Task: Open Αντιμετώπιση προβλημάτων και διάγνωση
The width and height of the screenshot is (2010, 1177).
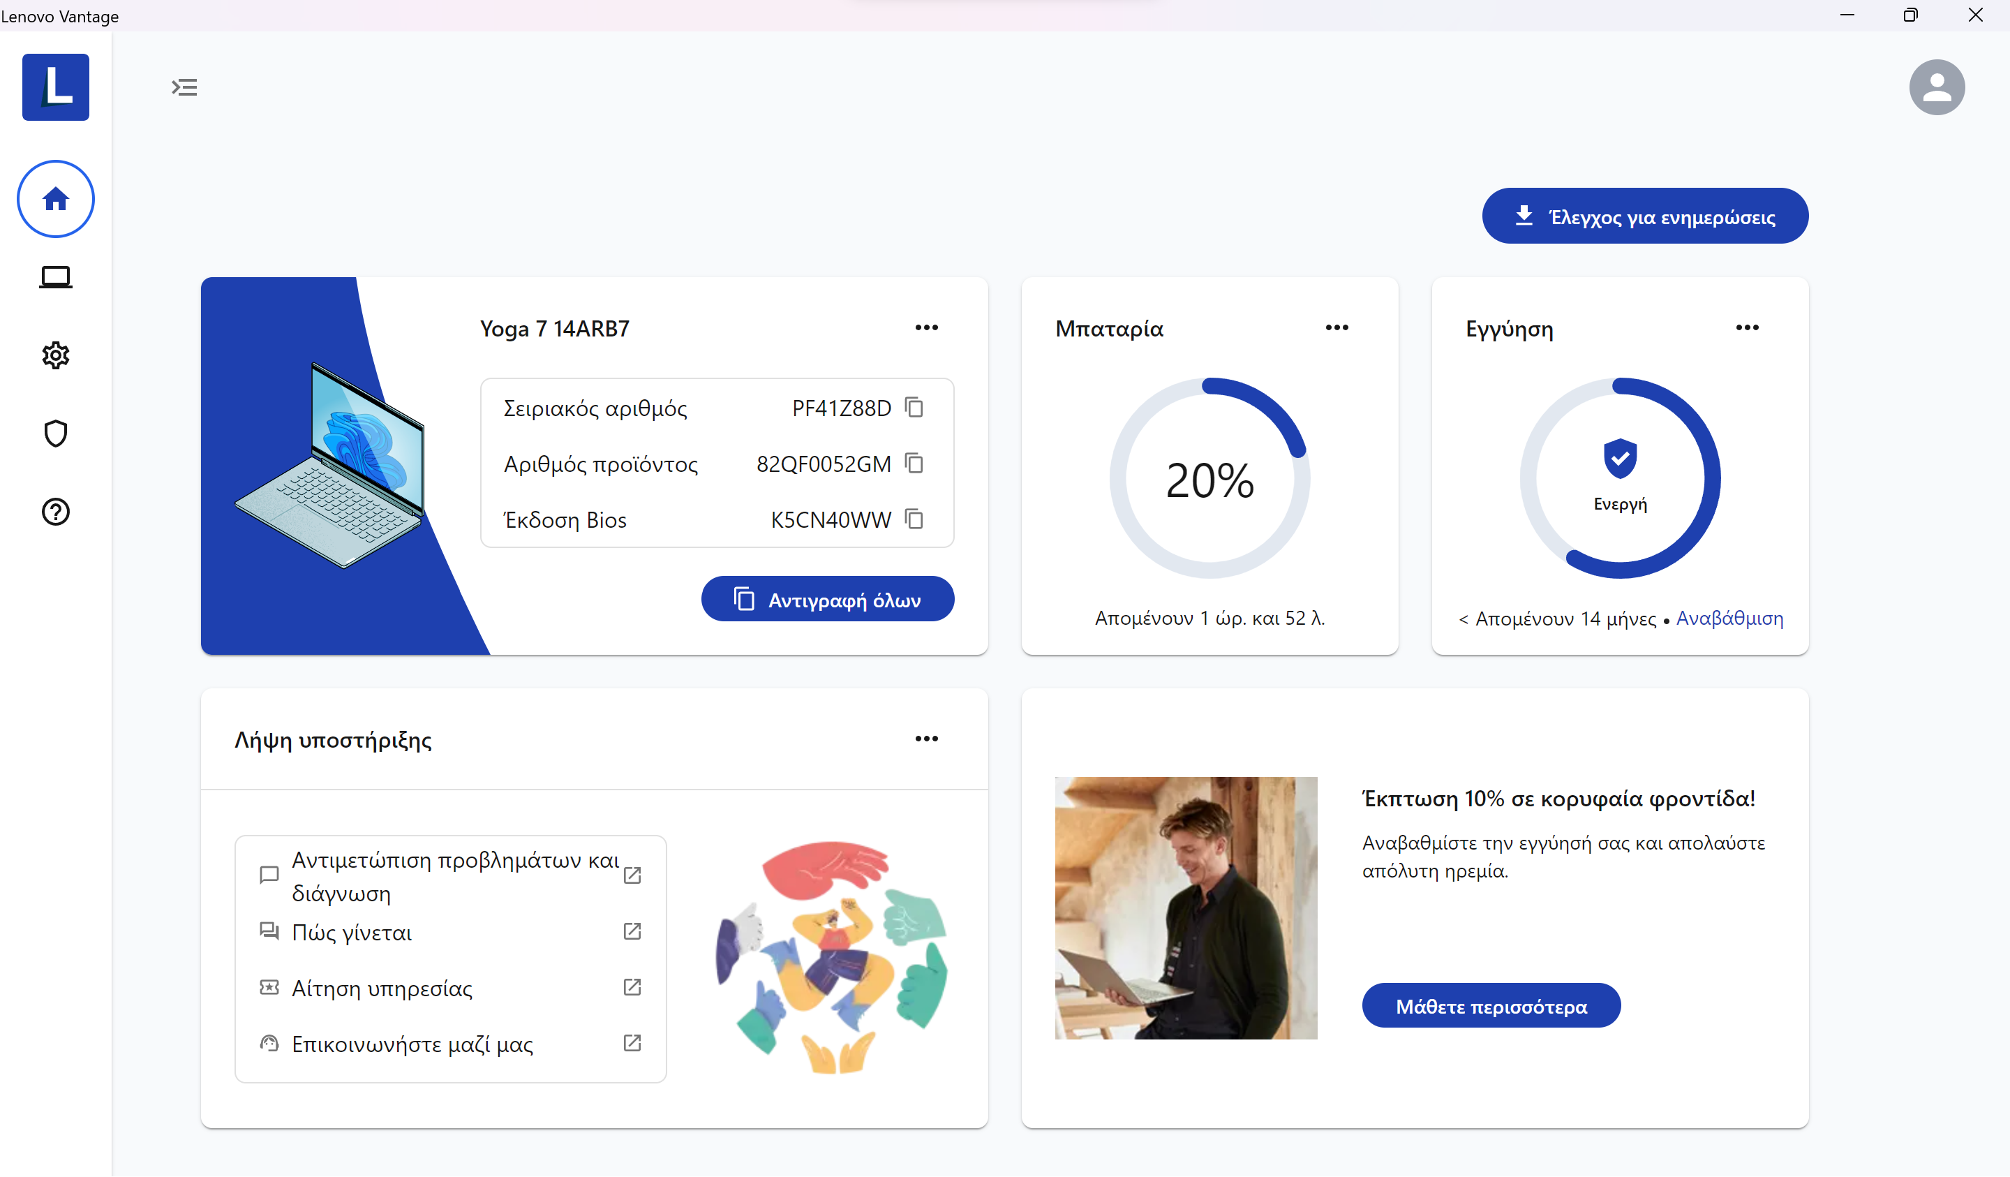Action: 454,876
